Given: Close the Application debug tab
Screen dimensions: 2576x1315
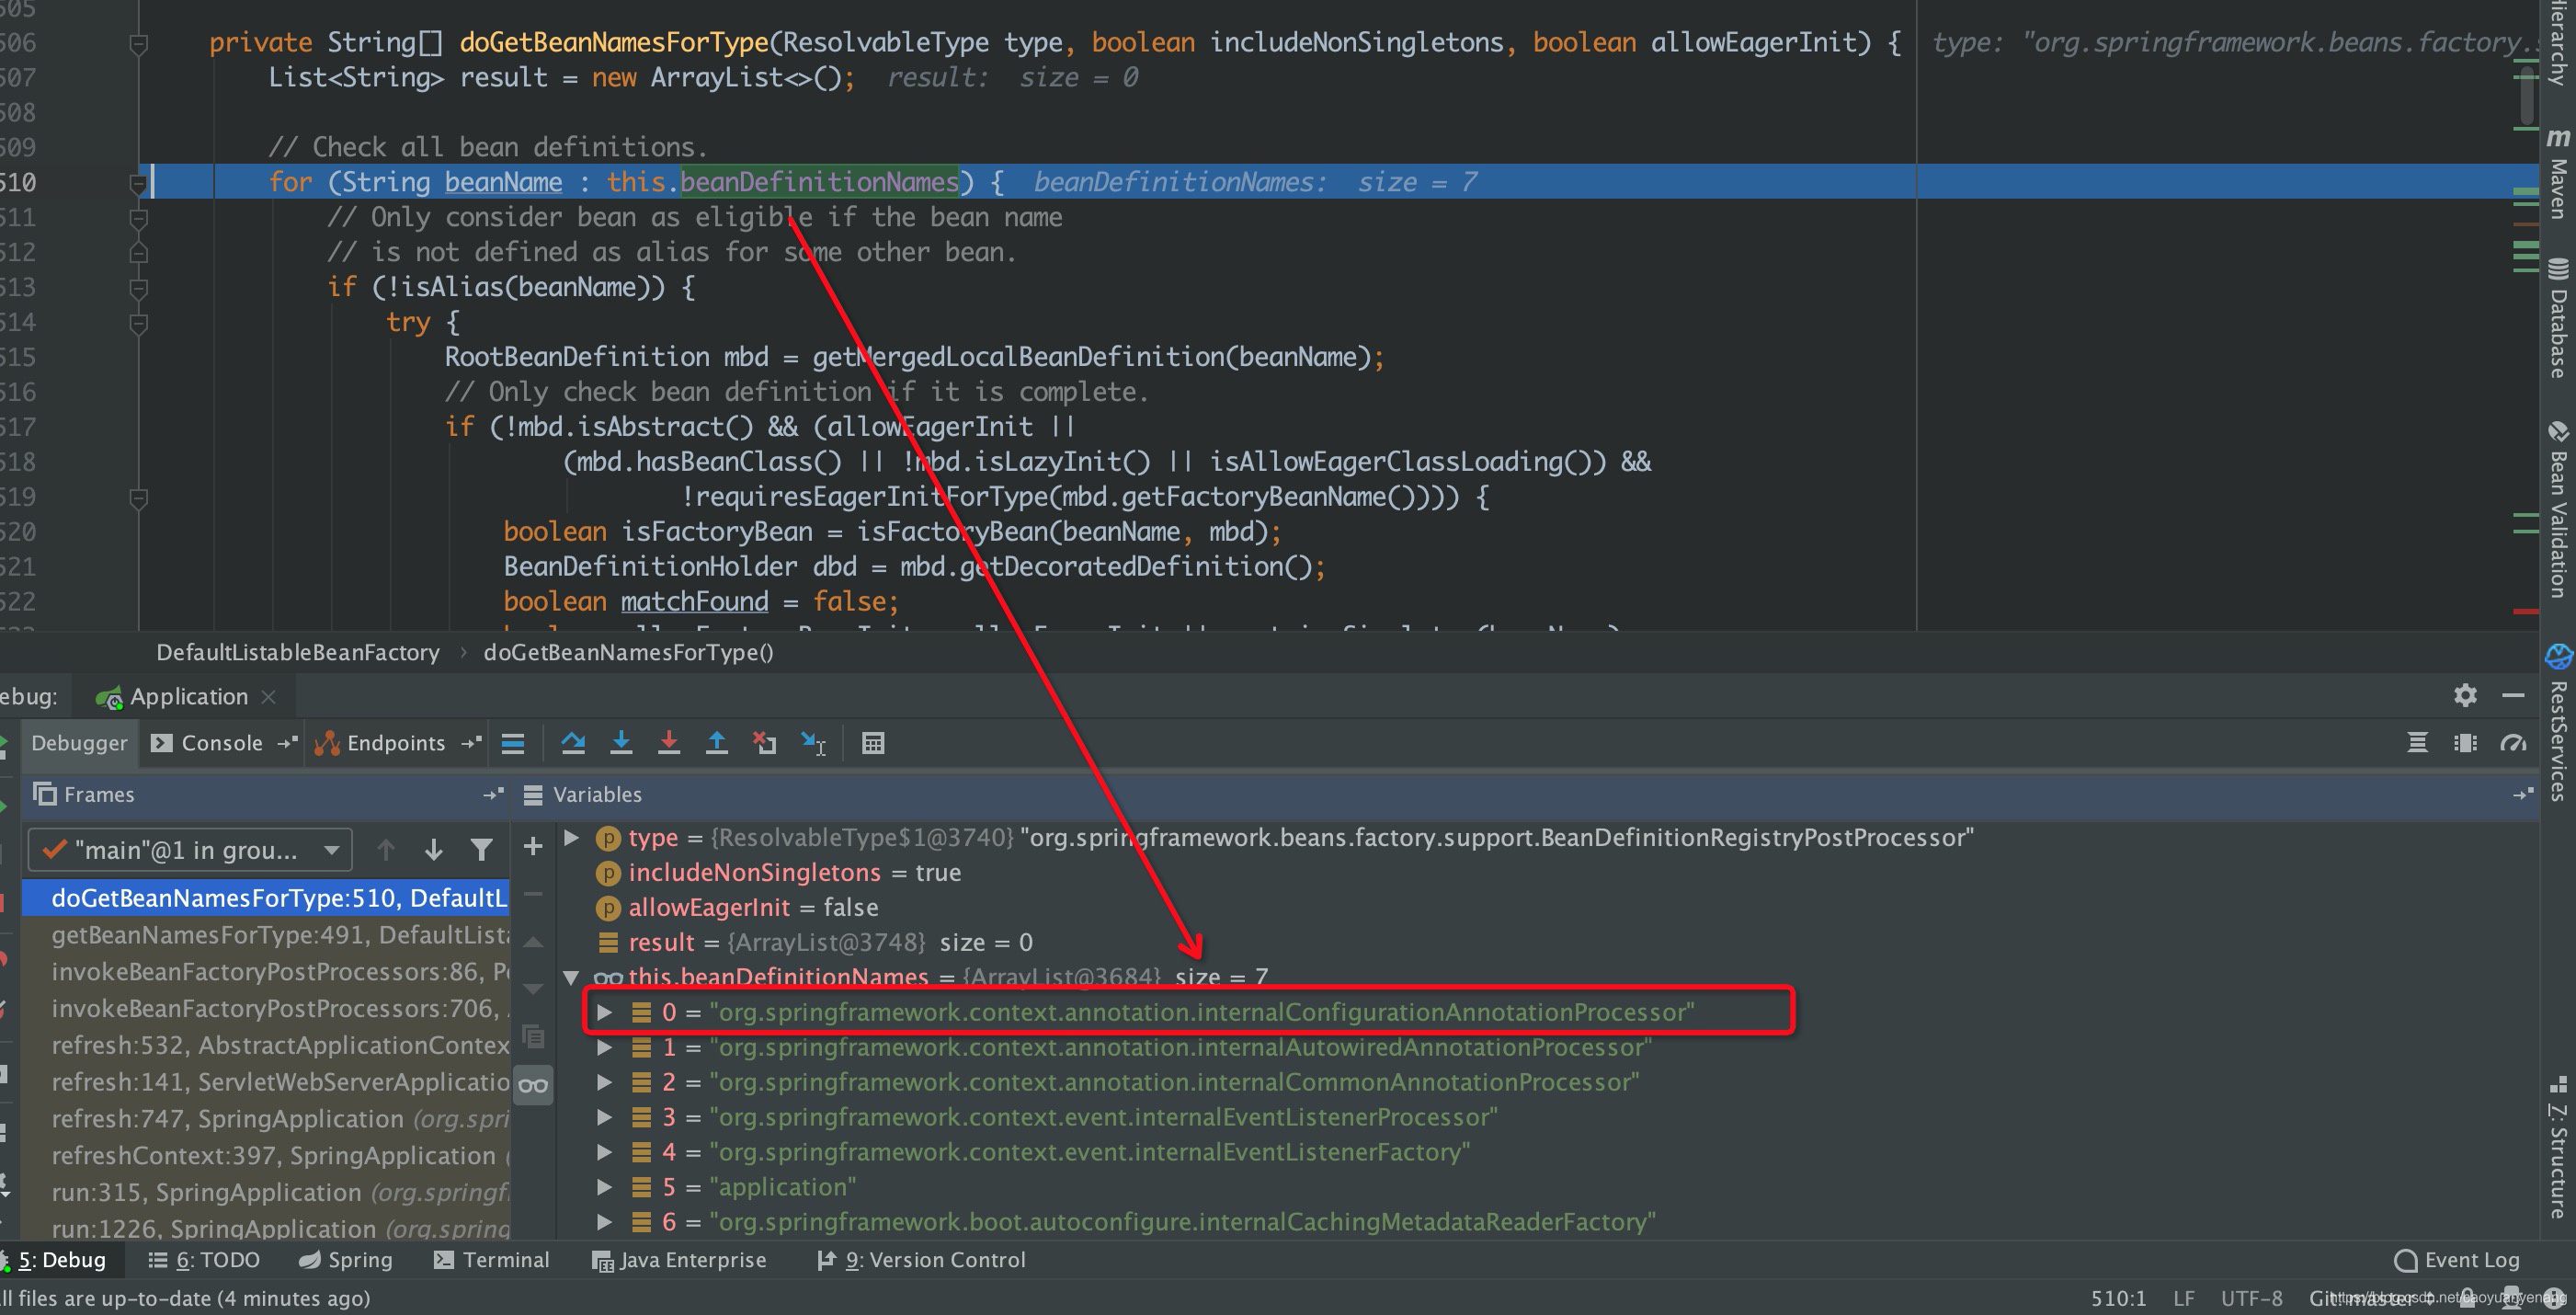Looking at the screenshot, I should (x=268, y=697).
